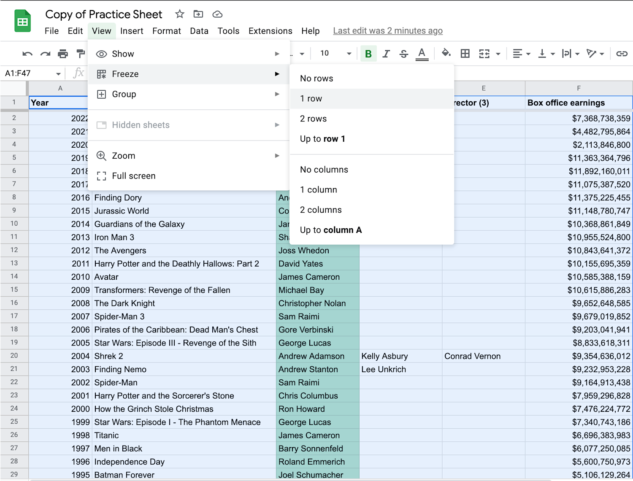Open the font family dropdown arrow
633x481 pixels.
point(302,54)
